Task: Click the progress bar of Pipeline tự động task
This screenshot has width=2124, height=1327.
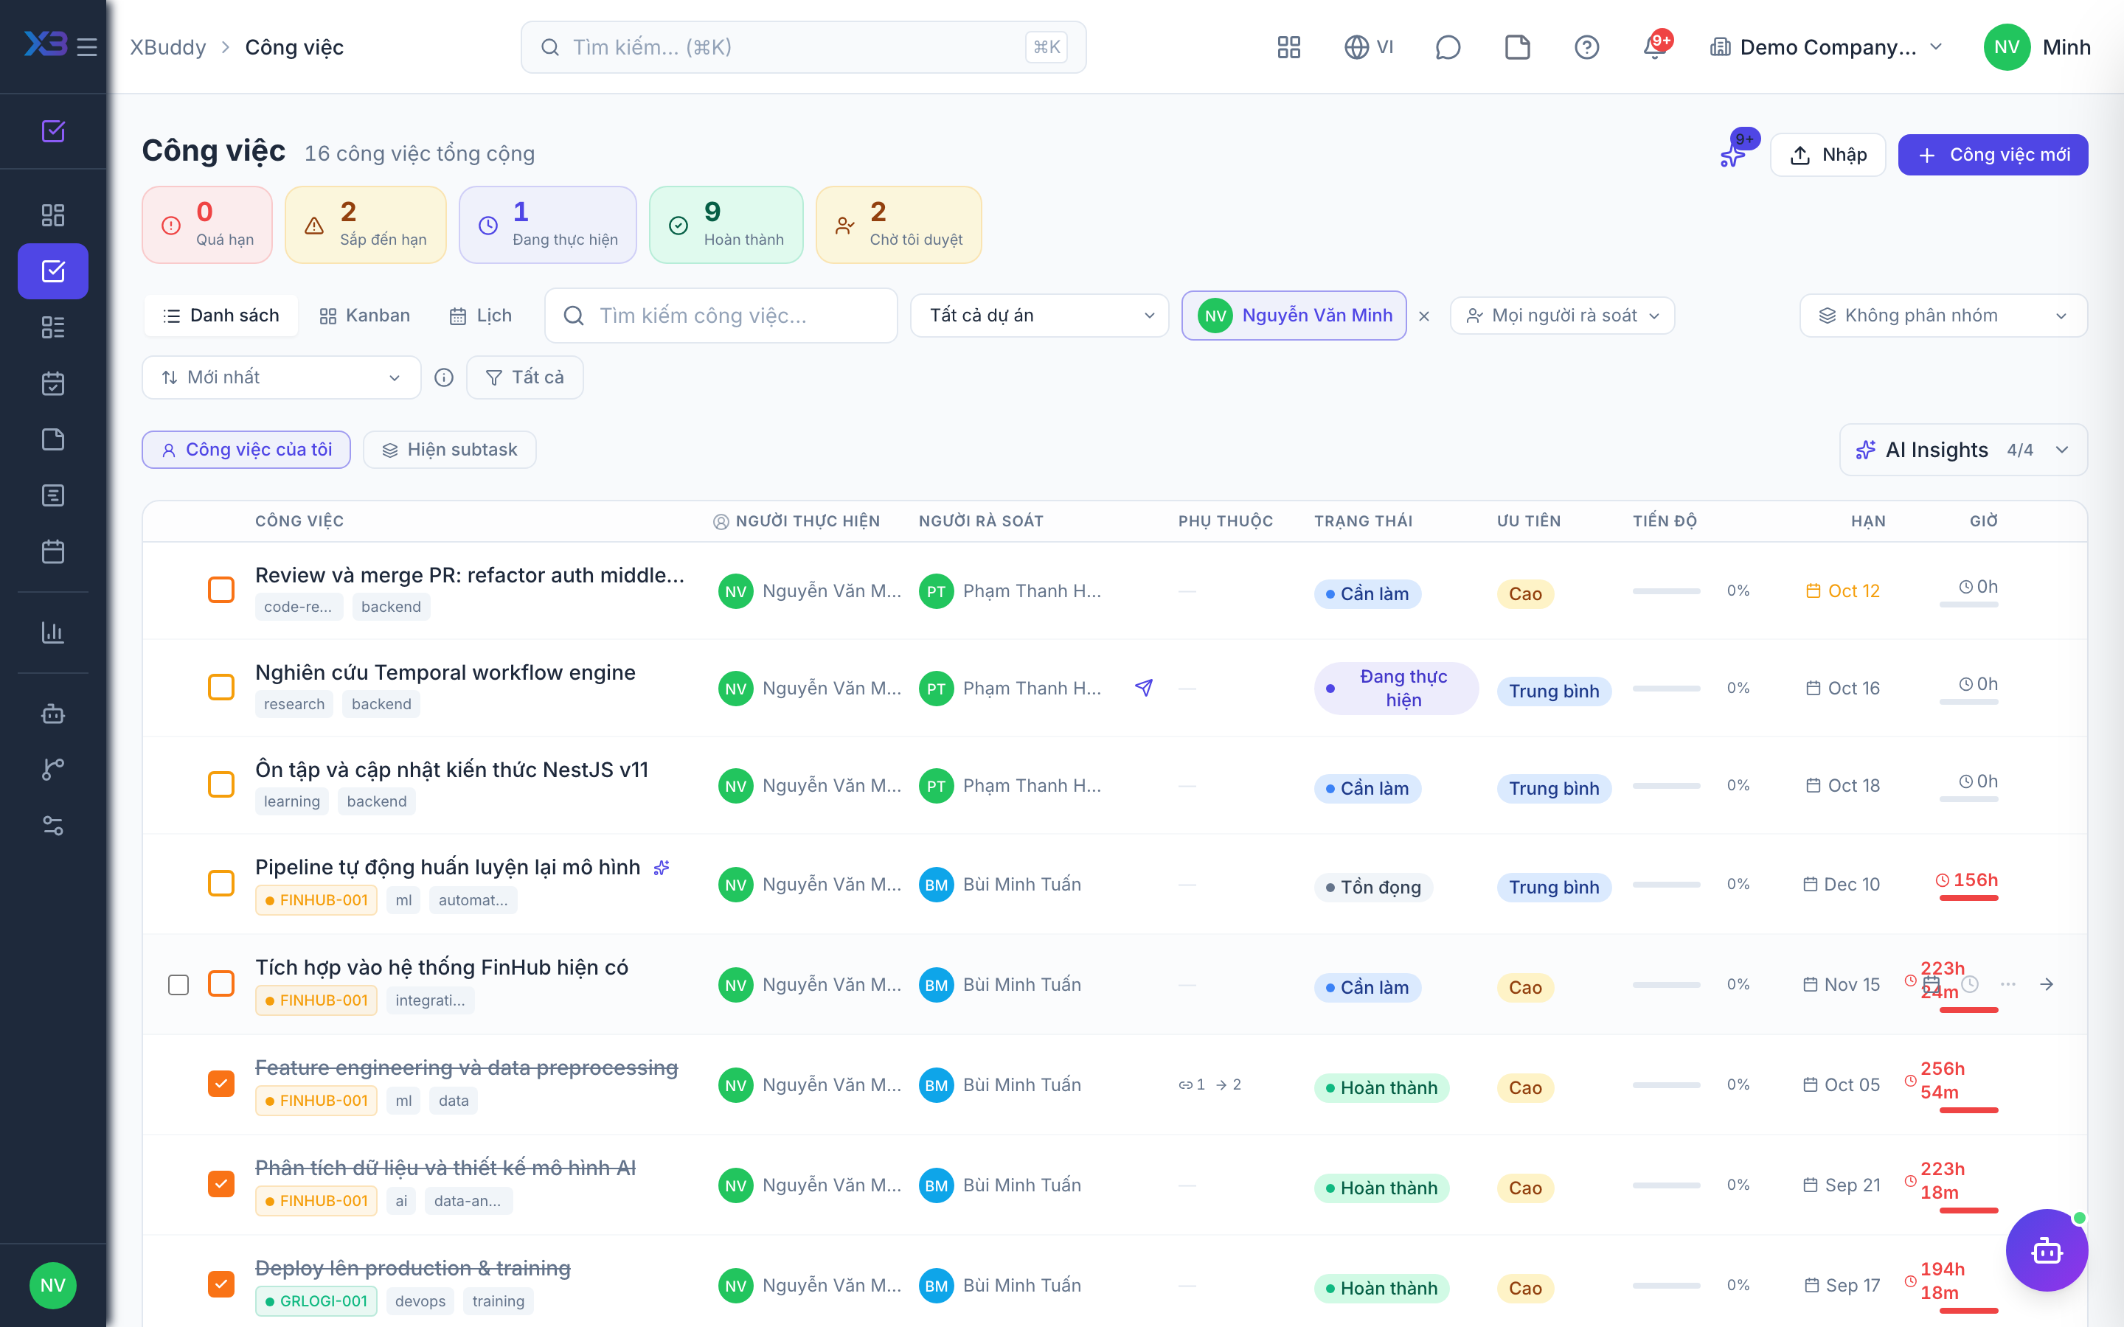Action: pyautogui.click(x=1666, y=885)
